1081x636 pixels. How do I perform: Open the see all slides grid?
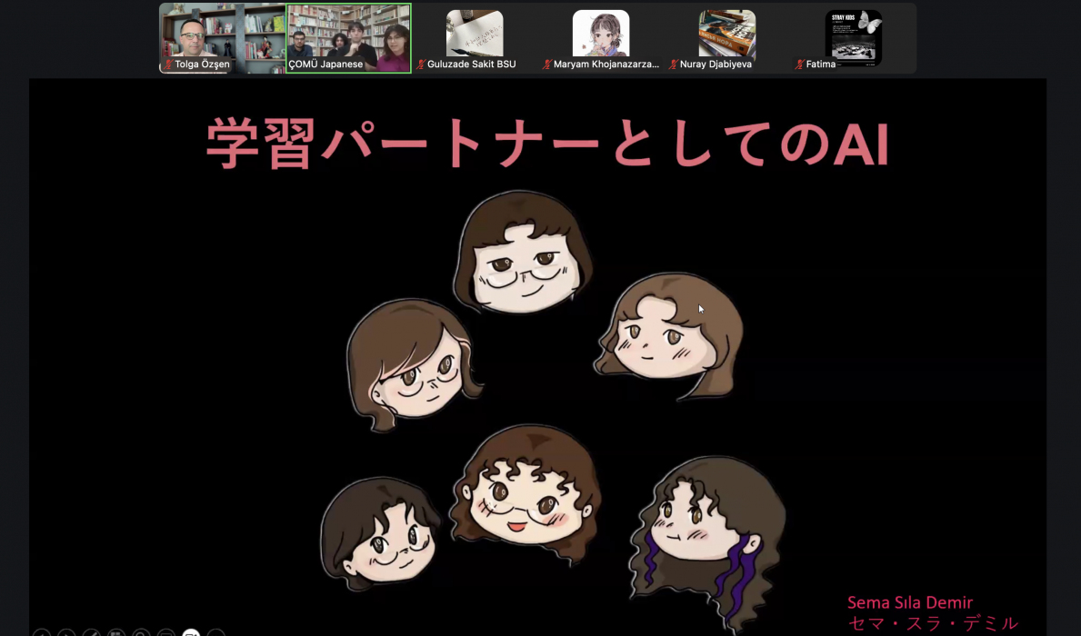(x=115, y=633)
